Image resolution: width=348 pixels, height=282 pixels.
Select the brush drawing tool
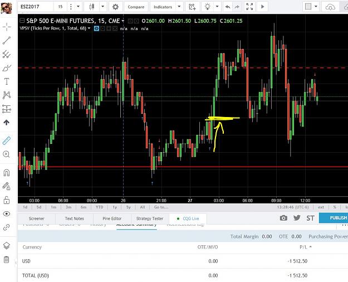(x=7, y=68)
